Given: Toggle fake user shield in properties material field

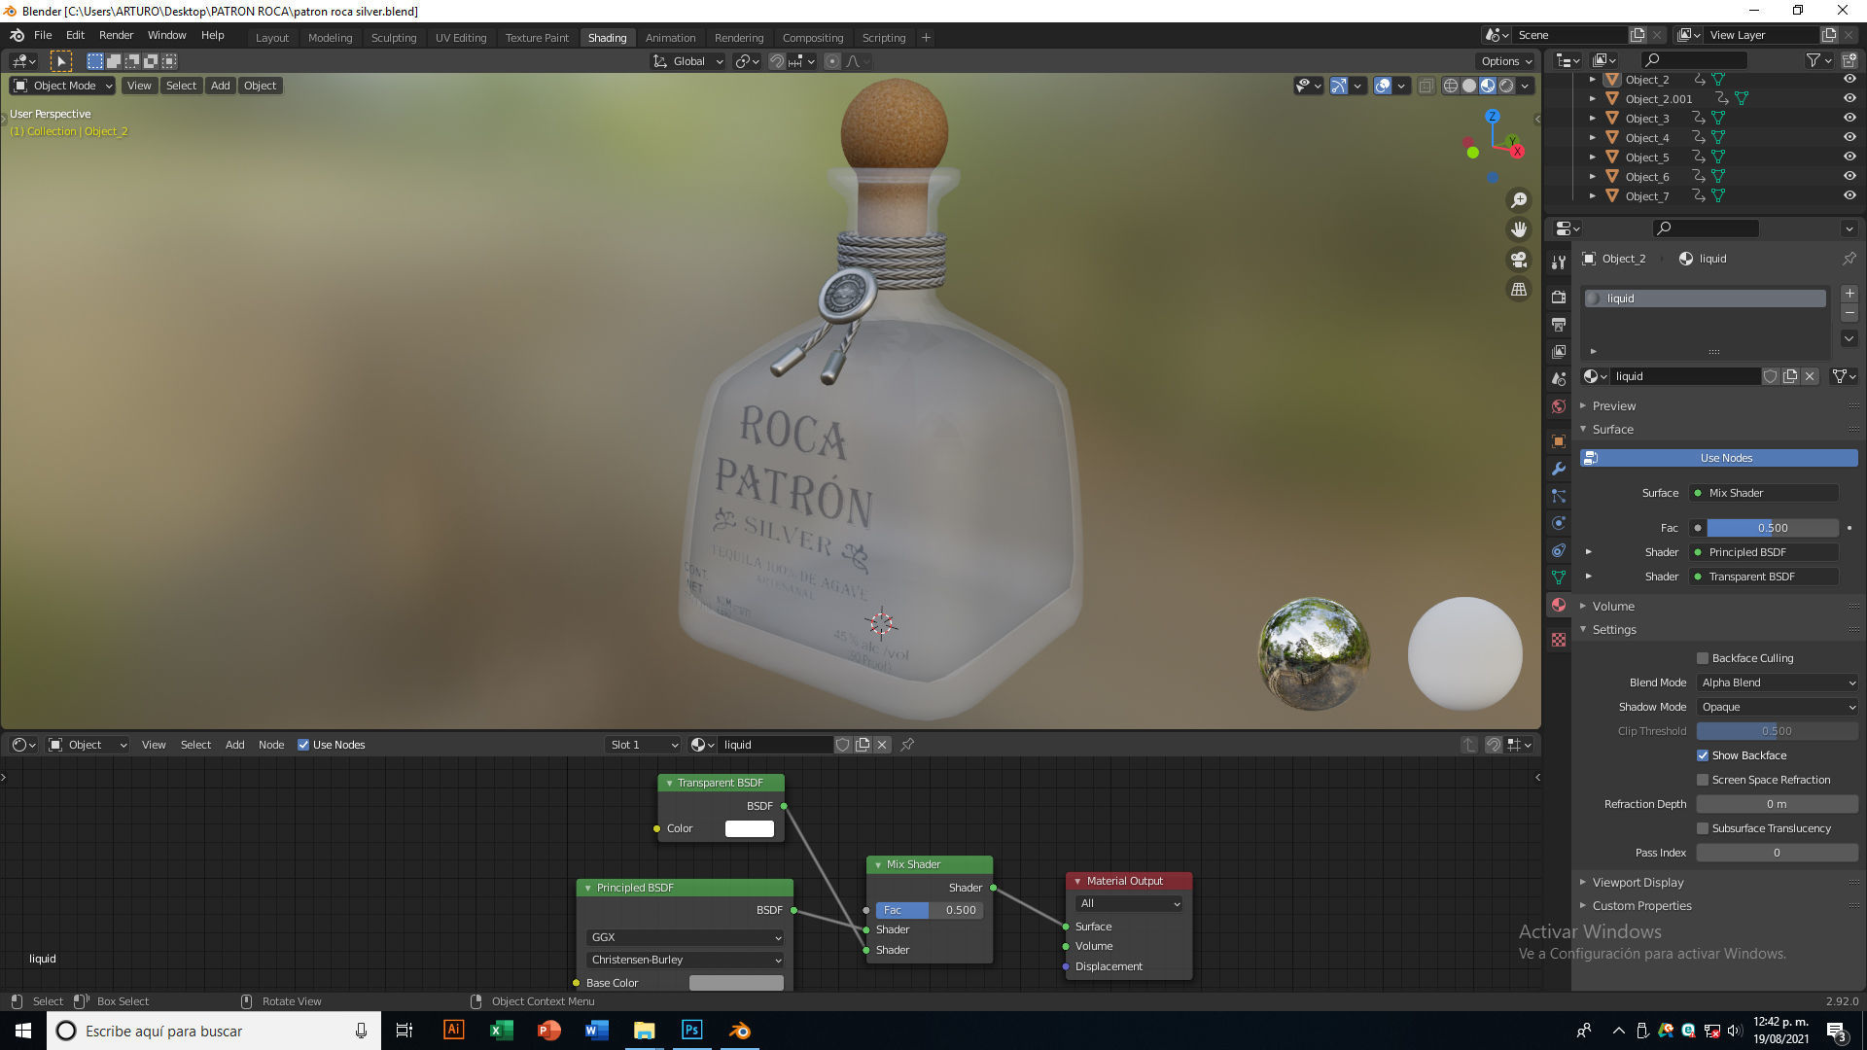Looking at the screenshot, I should pyautogui.click(x=1771, y=376).
